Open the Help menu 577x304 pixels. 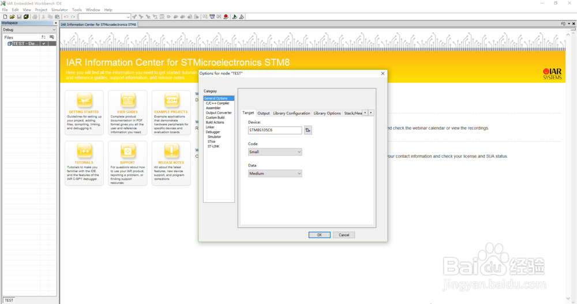pos(108,10)
